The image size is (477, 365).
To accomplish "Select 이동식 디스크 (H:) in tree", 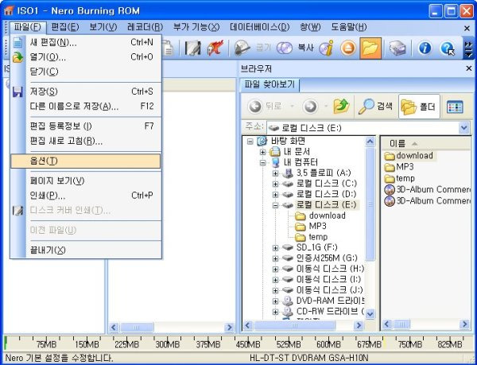I will click(x=323, y=269).
